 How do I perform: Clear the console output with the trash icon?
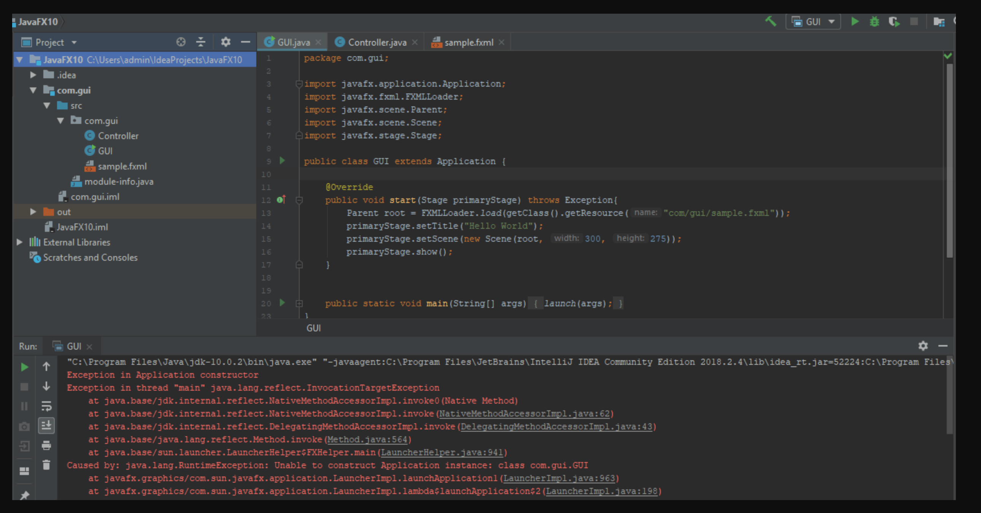click(x=46, y=465)
